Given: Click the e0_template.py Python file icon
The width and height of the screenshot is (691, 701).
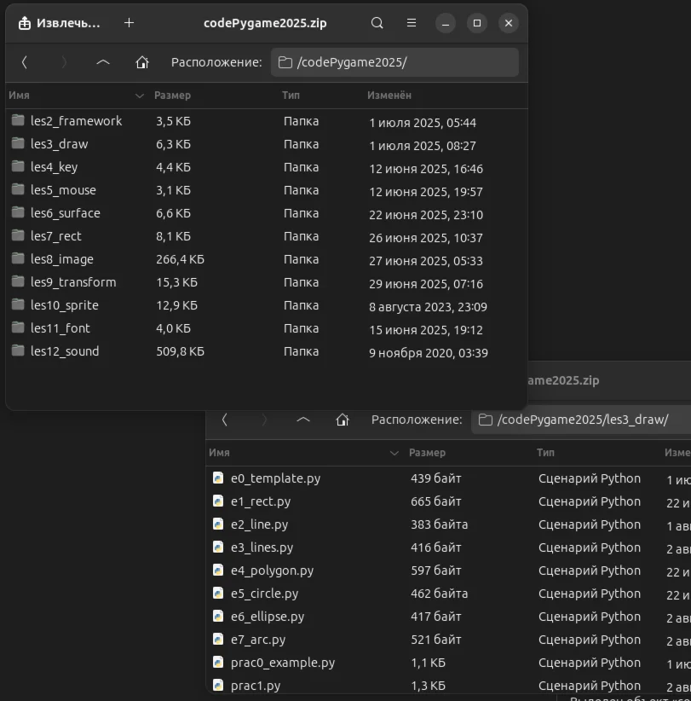Looking at the screenshot, I should (x=218, y=478).
